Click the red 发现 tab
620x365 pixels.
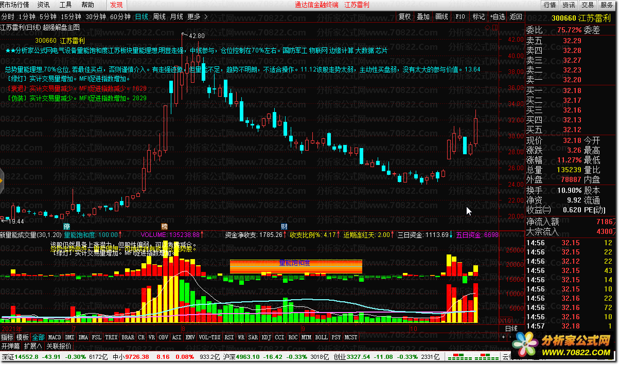click(x=116, y=5)
